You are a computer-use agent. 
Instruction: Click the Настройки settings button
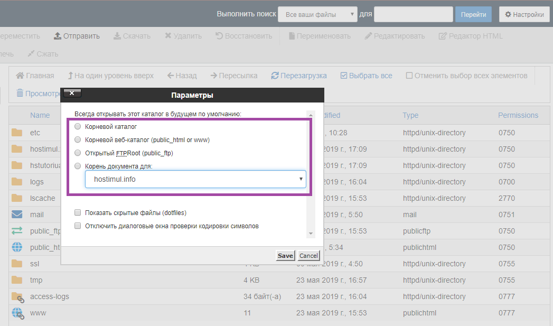(x=524, y=15)
